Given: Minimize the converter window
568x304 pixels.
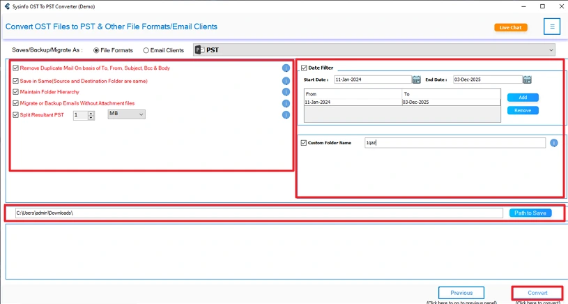Looking at the screenshot, I should click(x=524, y=6).
